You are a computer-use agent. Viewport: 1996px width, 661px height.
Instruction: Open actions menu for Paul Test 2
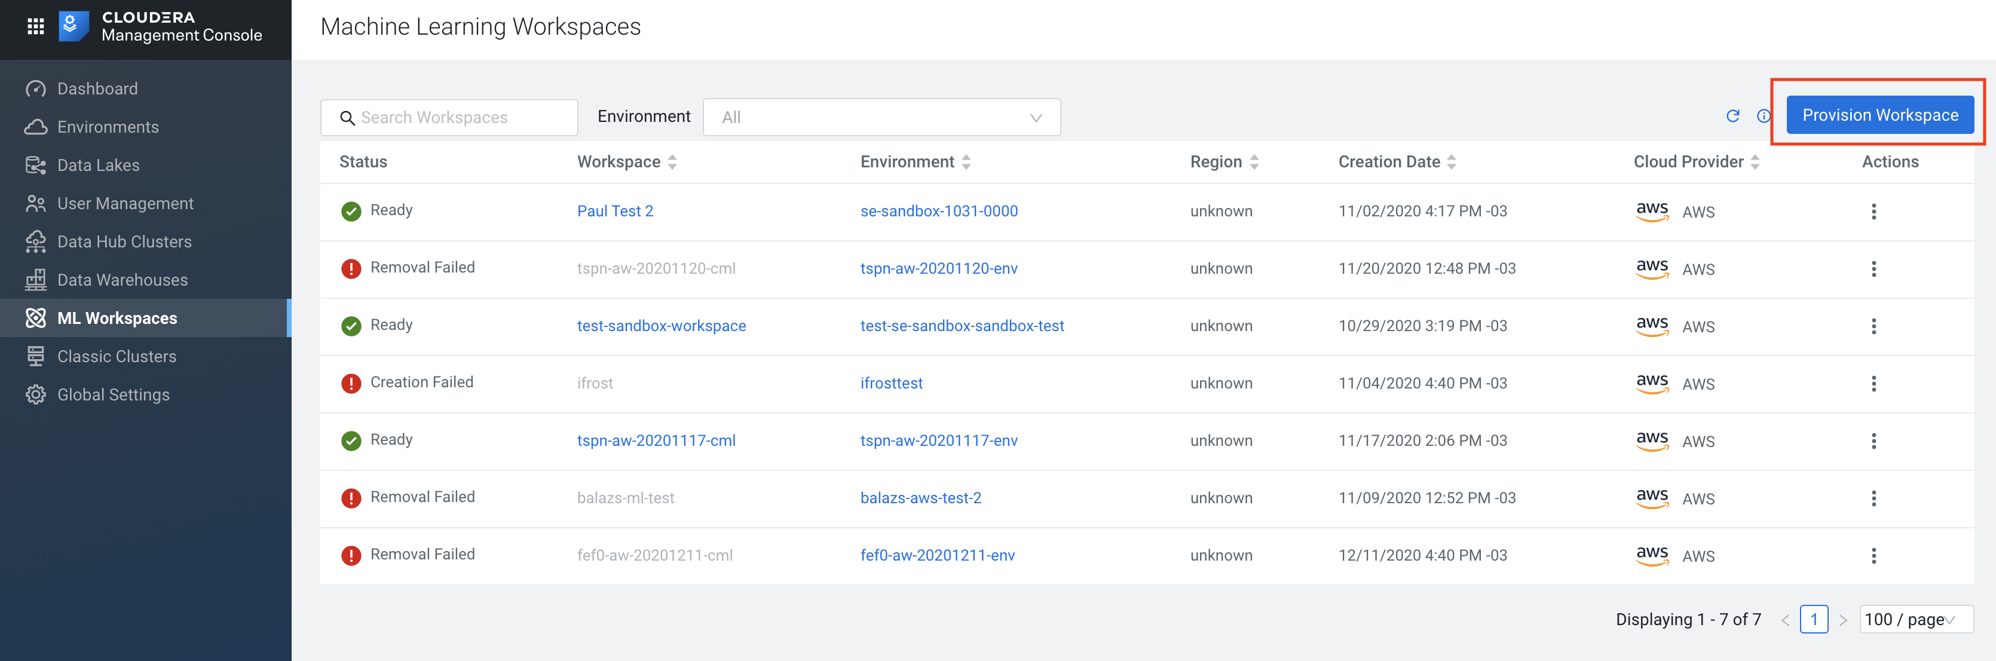click(x=1873, y=212)
